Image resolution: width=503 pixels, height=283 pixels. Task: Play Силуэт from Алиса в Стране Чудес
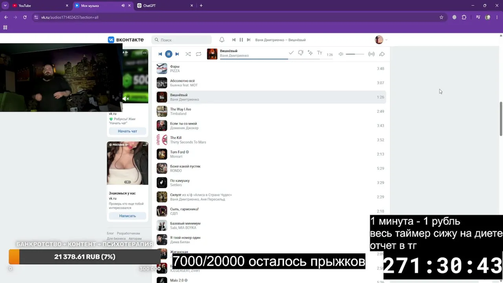270,197
